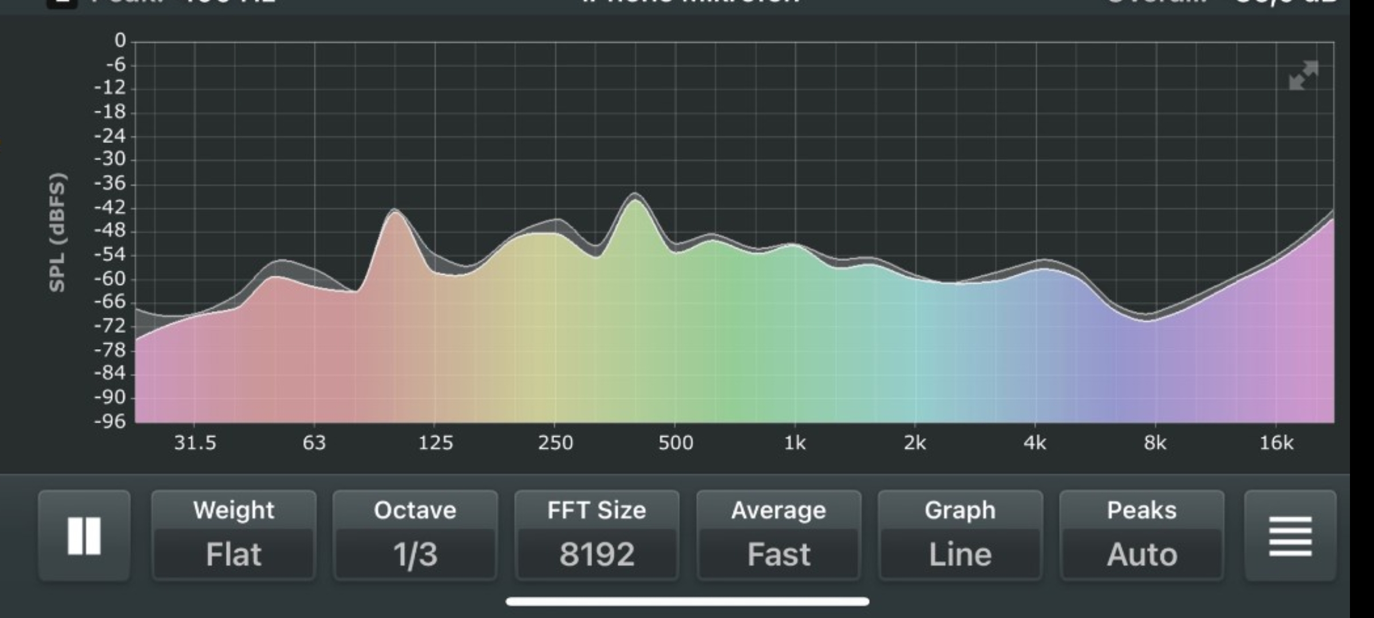Tap the 31.5 frequency axis label
The image size is (1374, 618).
(x=195, y=443)
